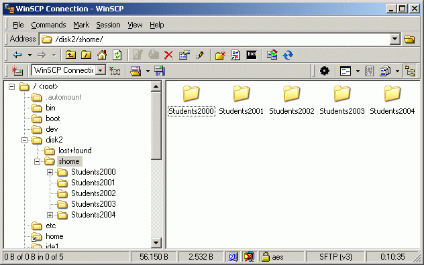Click the compression status bar icon
Screen dimensions: 424x265
pyautogui.click(x=249, y=256)
